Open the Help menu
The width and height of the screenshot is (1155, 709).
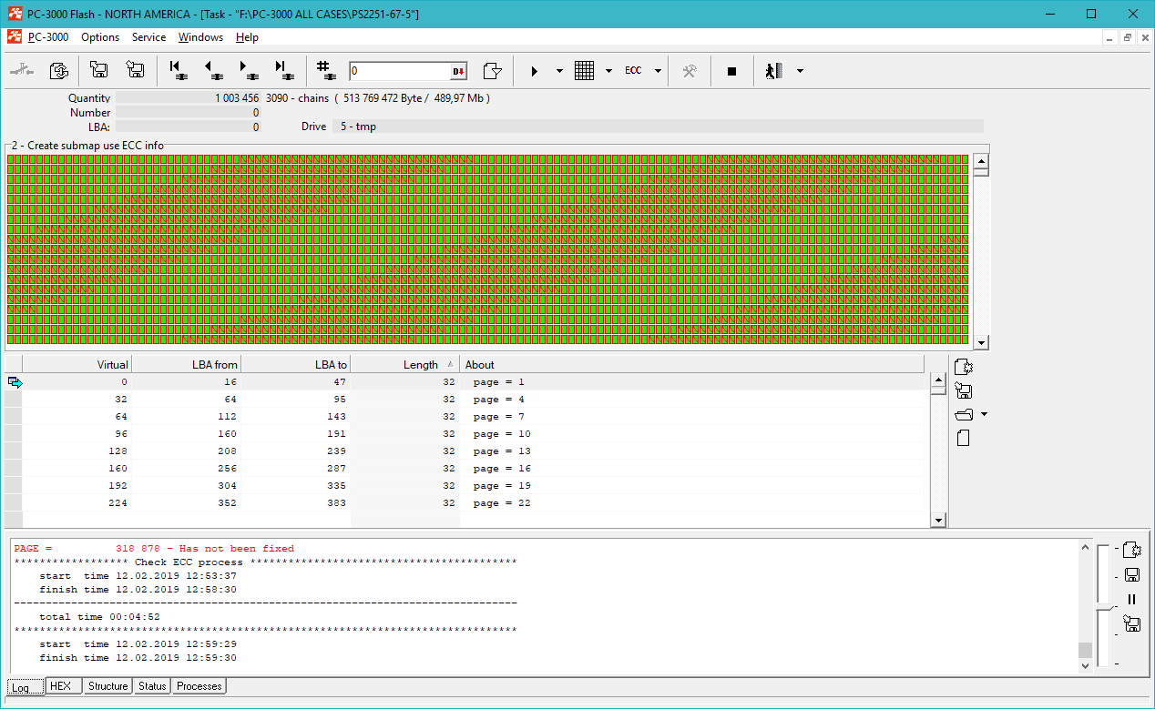pyautogui.click(x=247, y=37)
